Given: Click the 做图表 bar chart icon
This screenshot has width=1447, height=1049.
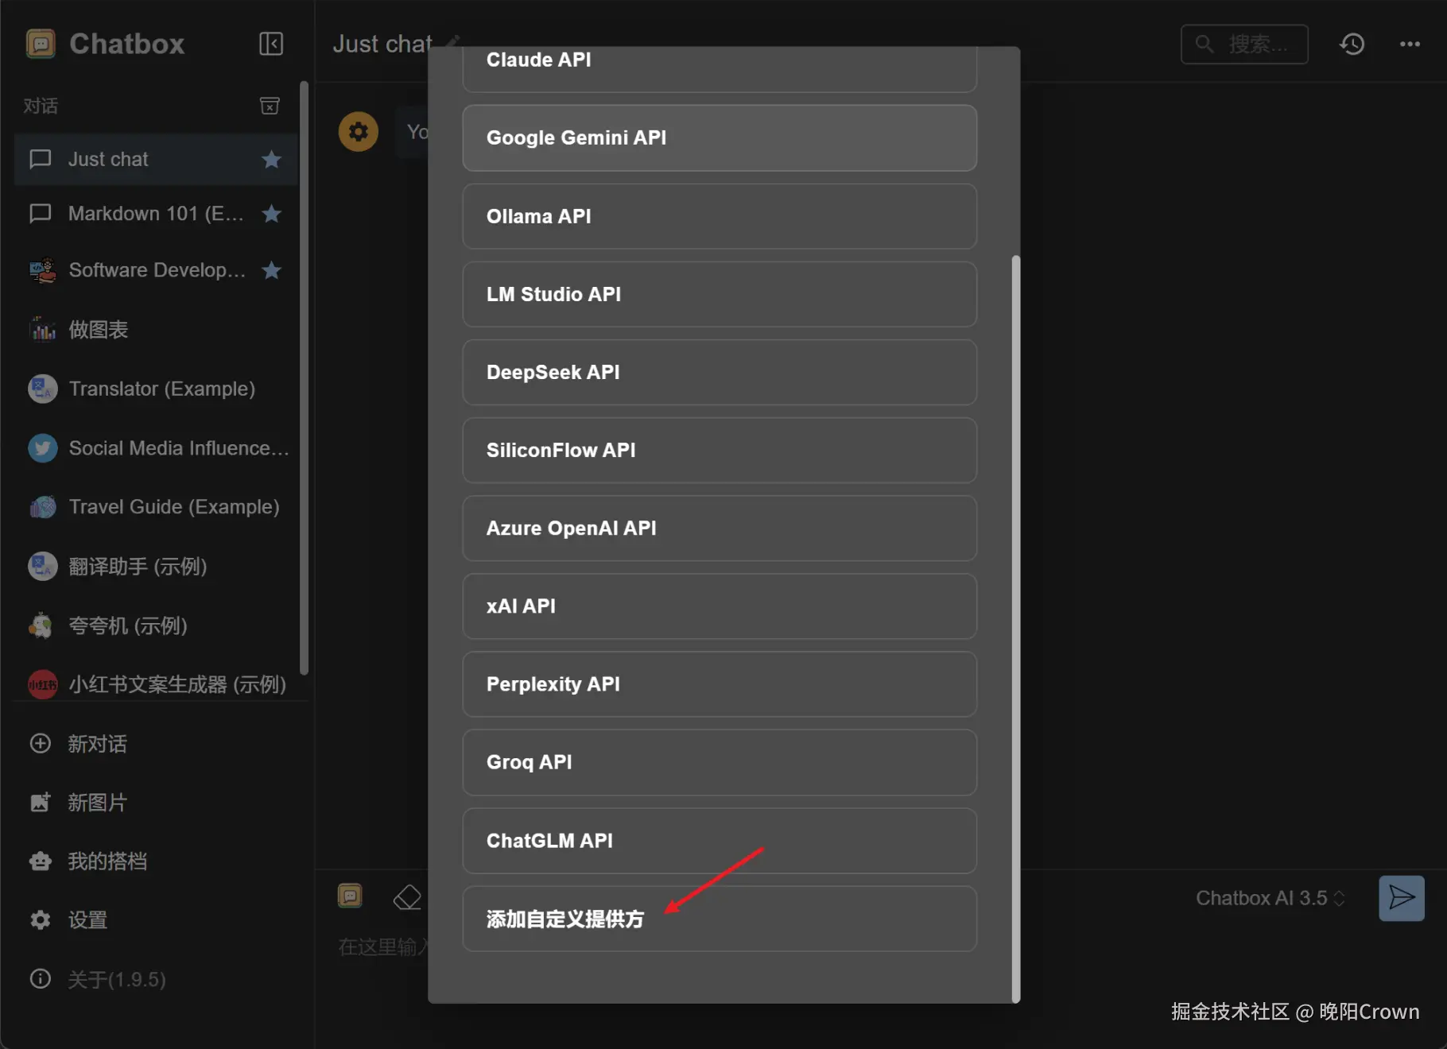Looking at the screenshot, I should [x=43, y=330].
